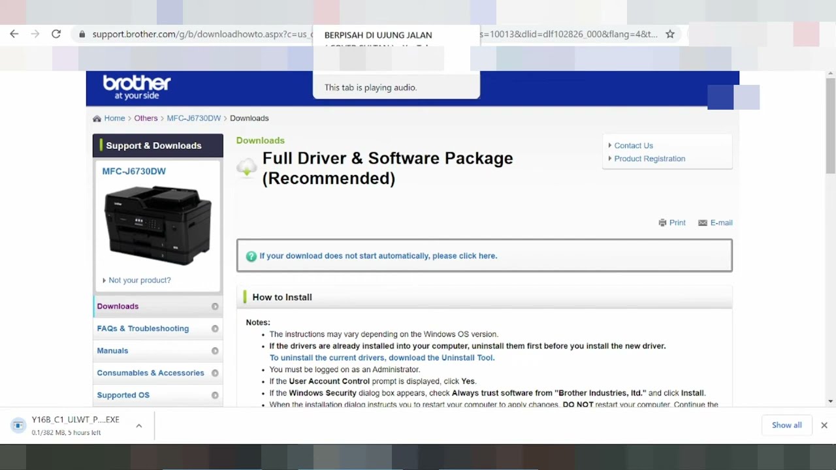This screenshot has width=836, height=470.
Task: Close the downloads bar
Action: point(824,425)
